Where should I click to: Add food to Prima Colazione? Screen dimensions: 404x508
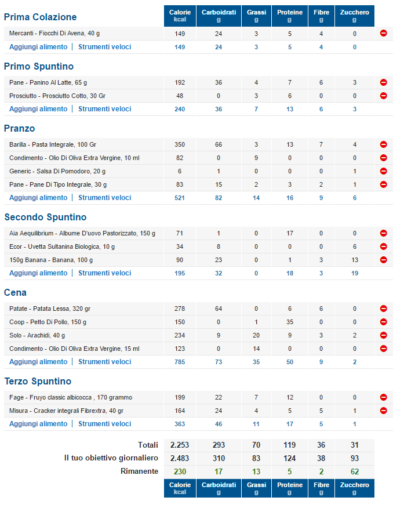pyautogui.click(x=38, y=47)
